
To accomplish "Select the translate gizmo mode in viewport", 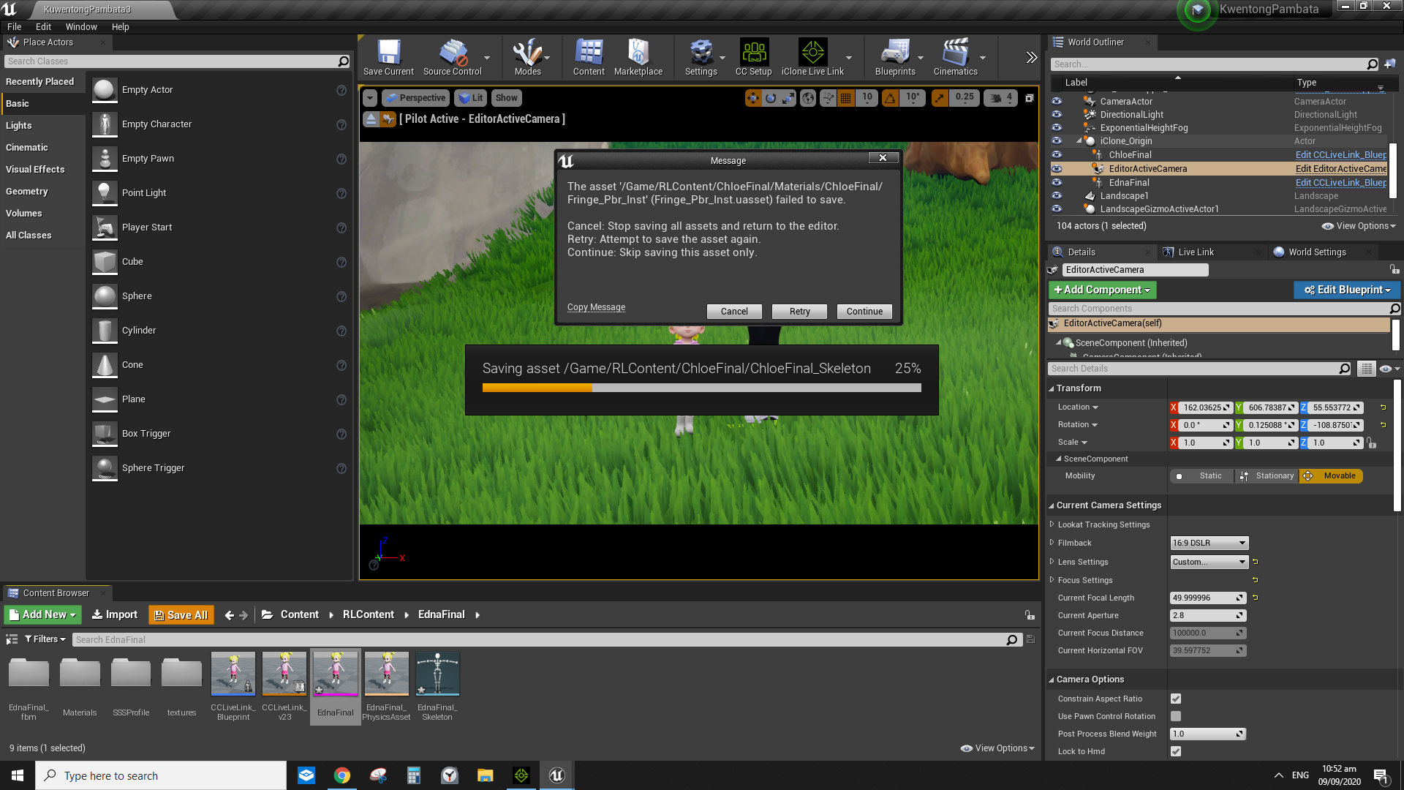I will (x=753, y=97).
